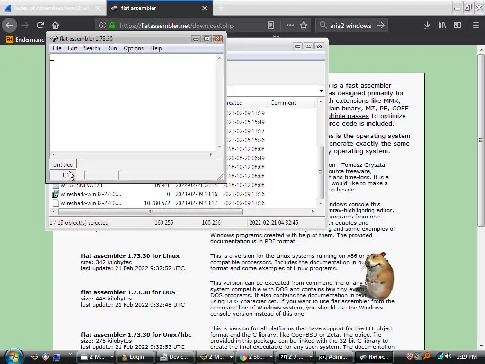485x364 pixels.
Task: Click red X shield tray icon
Action: tap(410, 356)
